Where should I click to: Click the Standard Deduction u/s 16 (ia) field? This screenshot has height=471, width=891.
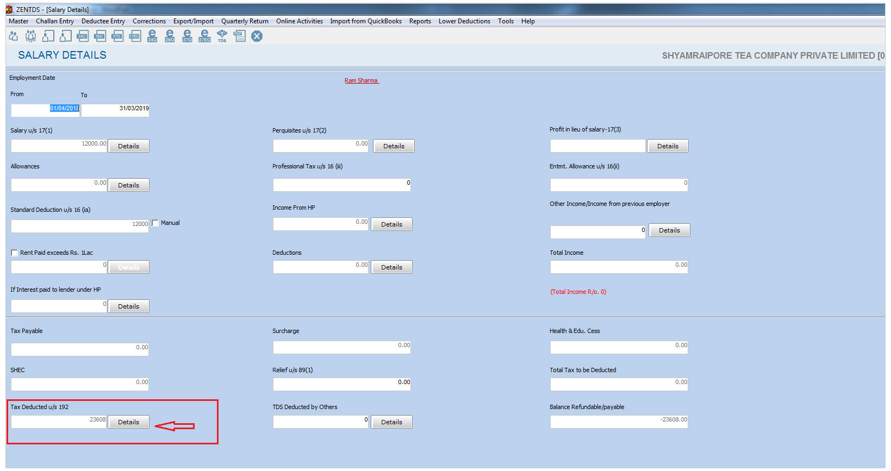(x=80, y=226)
